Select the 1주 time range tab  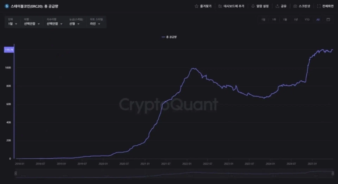click(274, 20)
